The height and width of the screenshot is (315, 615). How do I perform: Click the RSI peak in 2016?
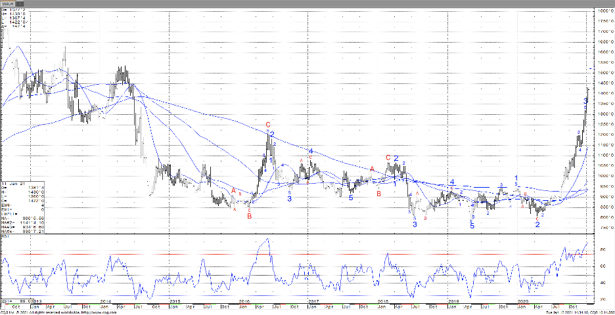click(x=267, y=240)
